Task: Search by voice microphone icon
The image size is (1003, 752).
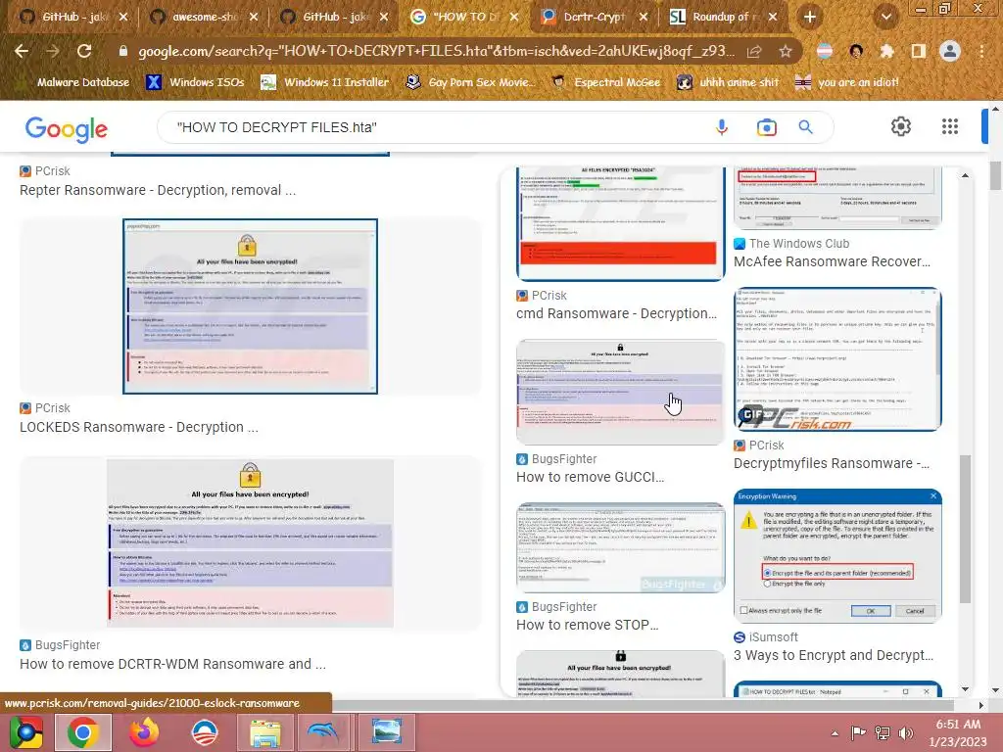Action: pos(722,127)
